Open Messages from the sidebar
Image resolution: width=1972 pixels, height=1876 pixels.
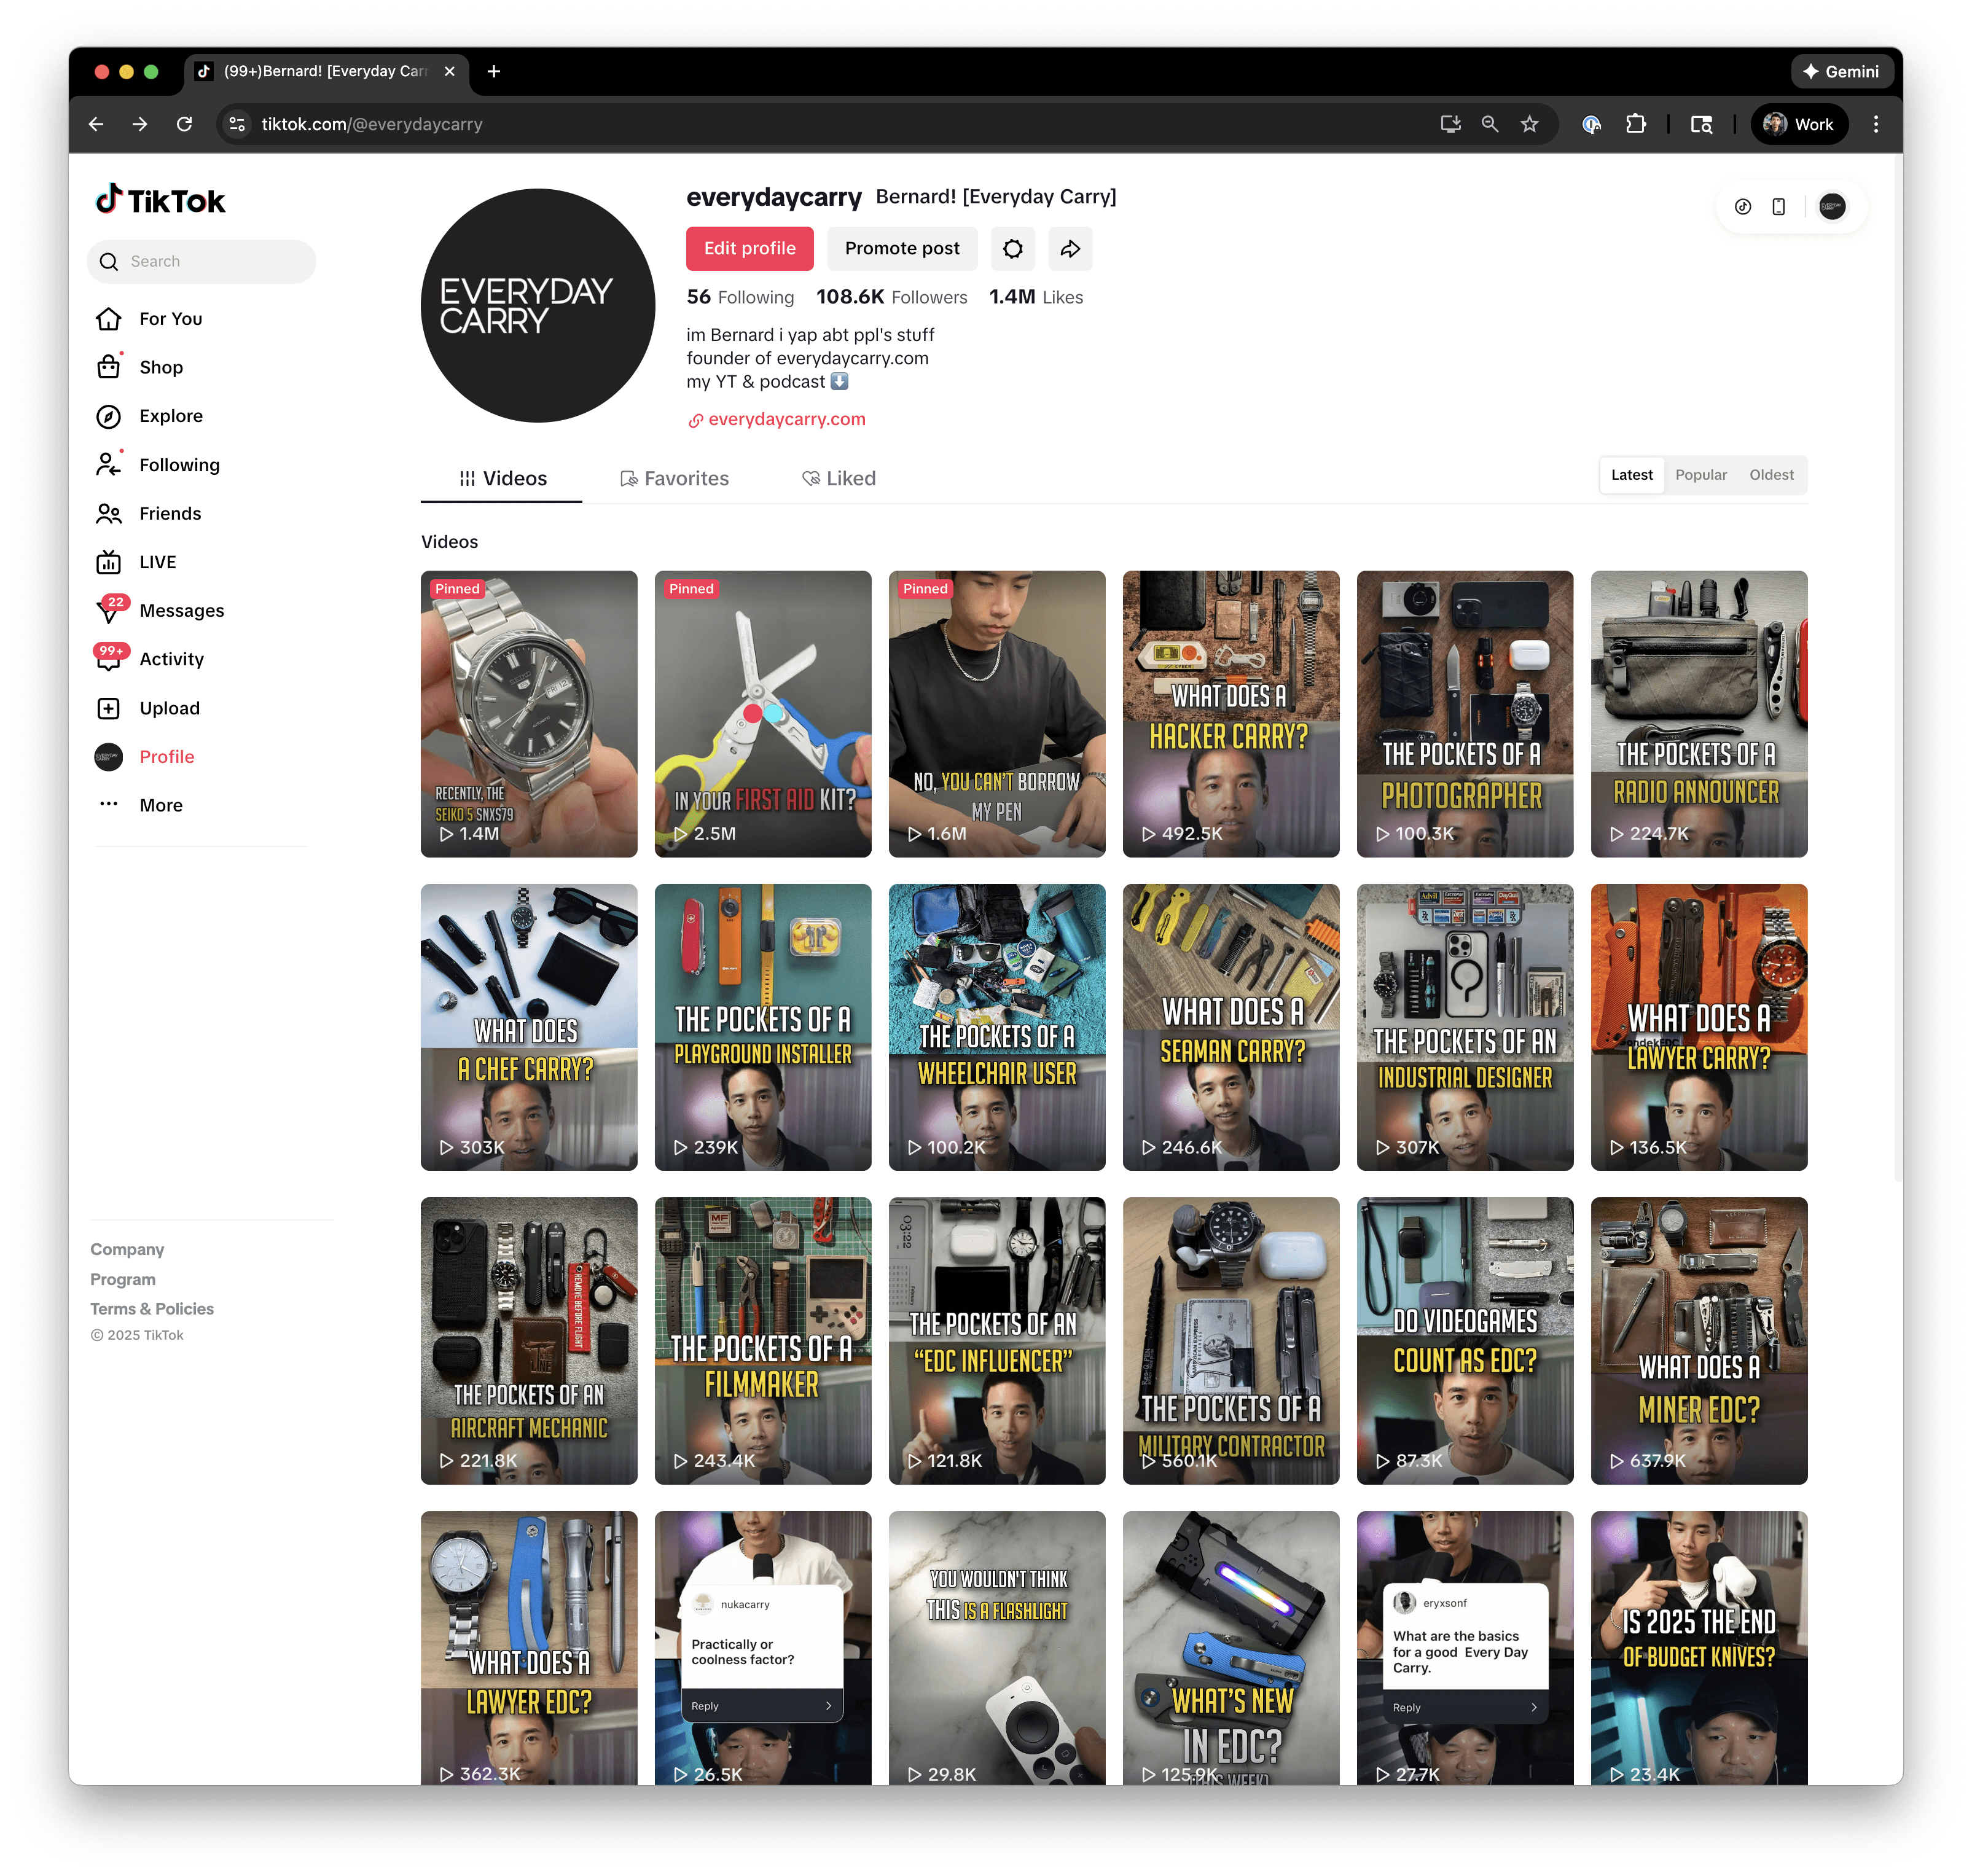pyautogui.click(x=181, y=610)
